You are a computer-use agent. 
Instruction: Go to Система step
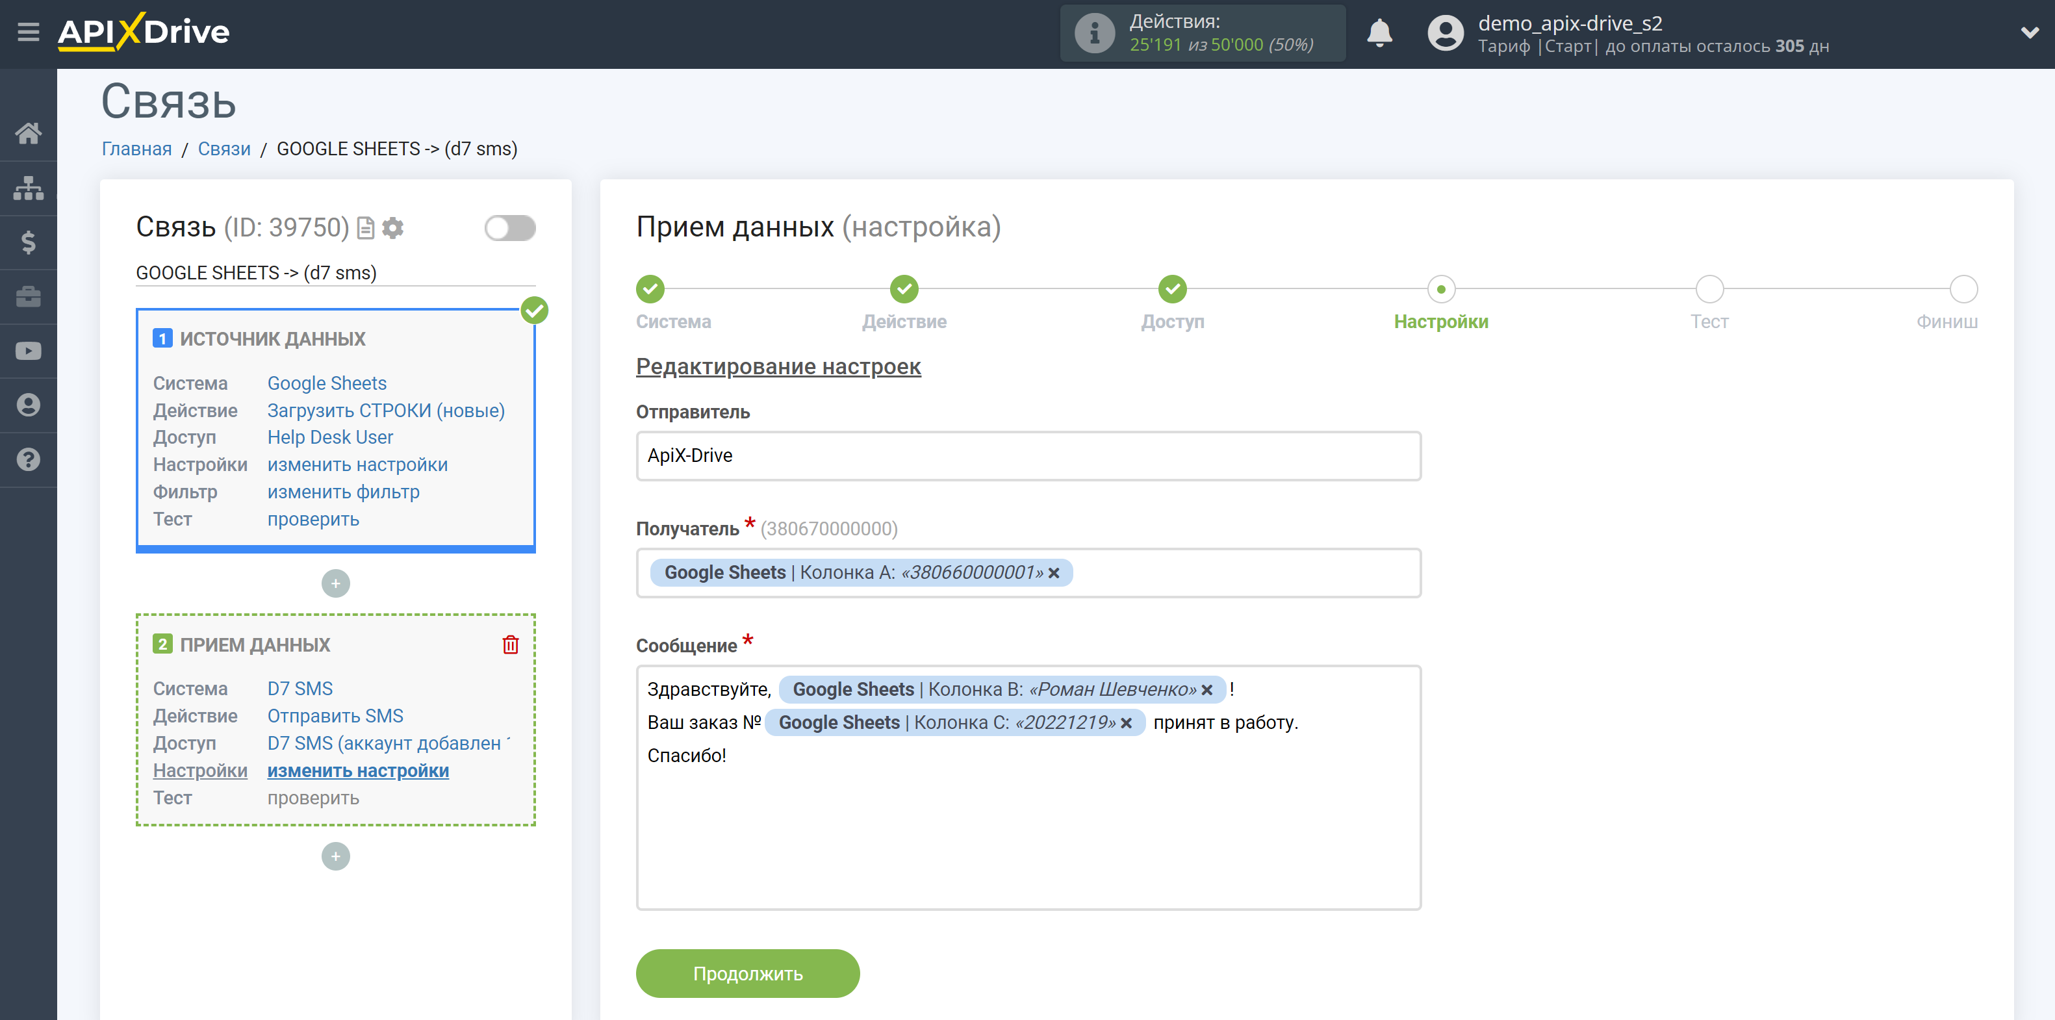pos(650,288)
